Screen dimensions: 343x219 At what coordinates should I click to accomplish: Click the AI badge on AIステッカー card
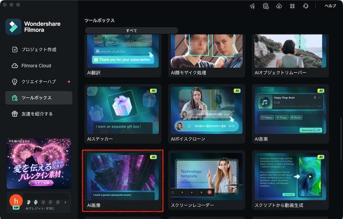coord(153,91)
